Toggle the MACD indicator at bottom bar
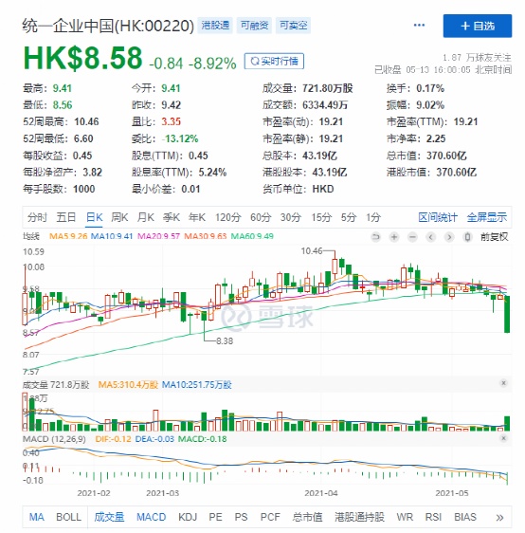The height and width of the screenshot is (533, 525). click(151, 517)
